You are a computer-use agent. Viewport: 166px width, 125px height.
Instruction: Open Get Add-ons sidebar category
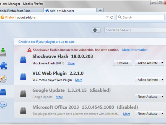click(3, 52)
